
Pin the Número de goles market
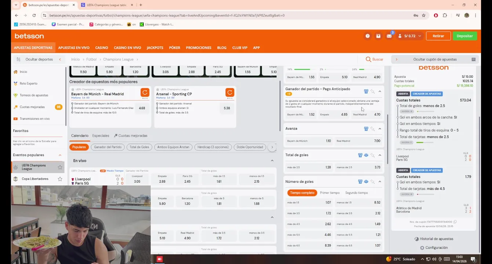372,182
